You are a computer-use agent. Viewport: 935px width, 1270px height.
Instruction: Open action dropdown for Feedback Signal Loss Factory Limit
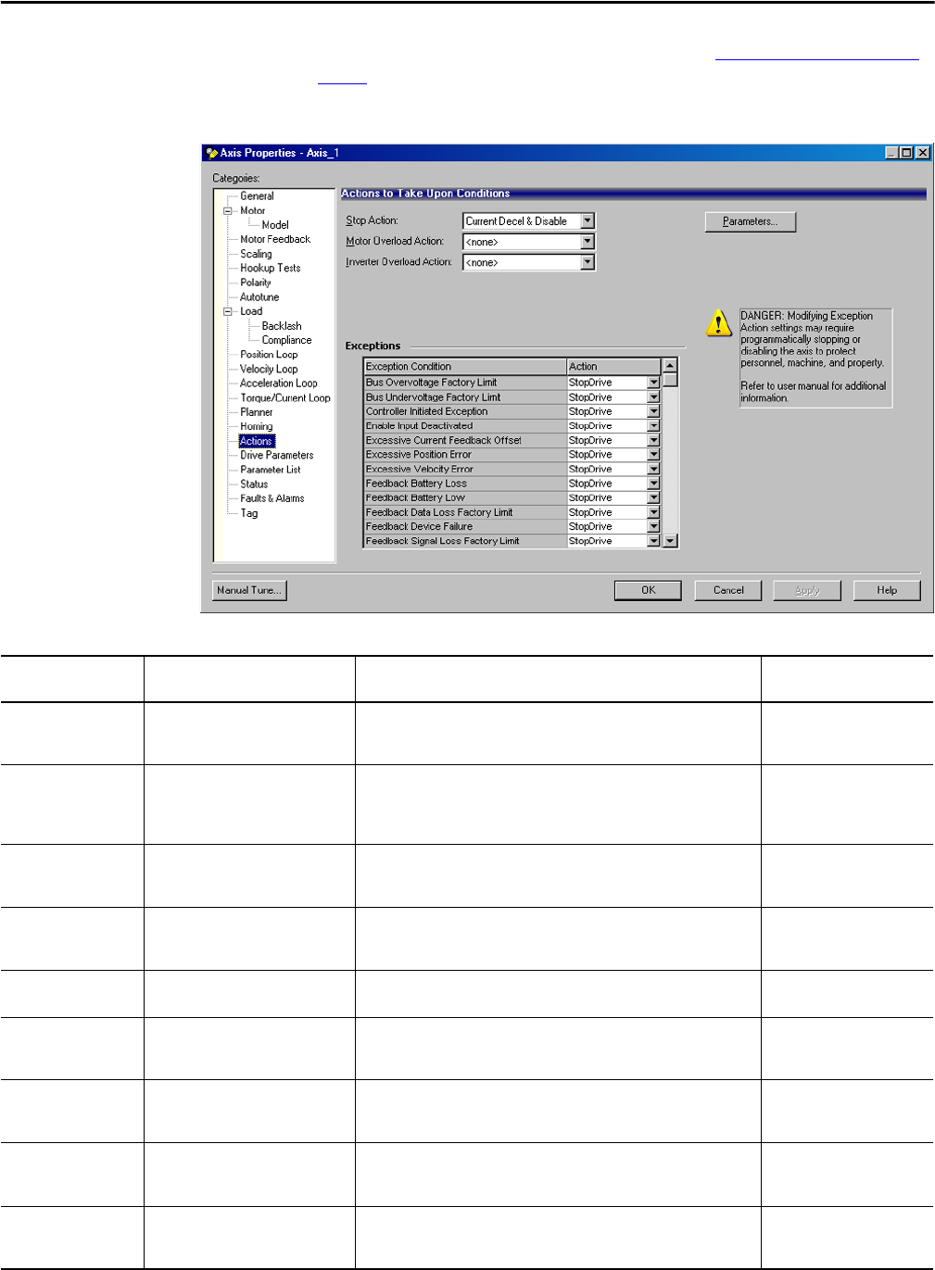pyautogui.click(x=653, y=540)
